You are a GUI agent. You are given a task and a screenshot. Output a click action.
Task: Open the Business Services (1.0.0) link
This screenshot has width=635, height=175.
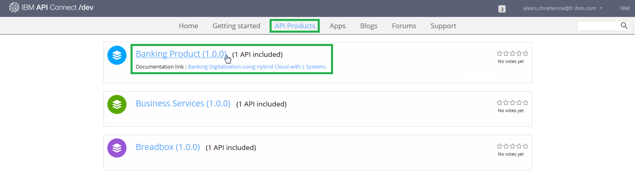pos(183,104)
